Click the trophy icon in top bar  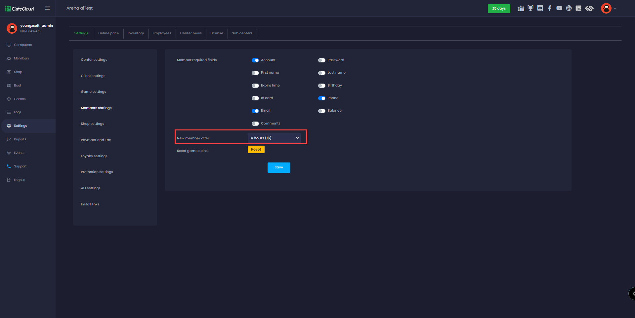[530, 8]
